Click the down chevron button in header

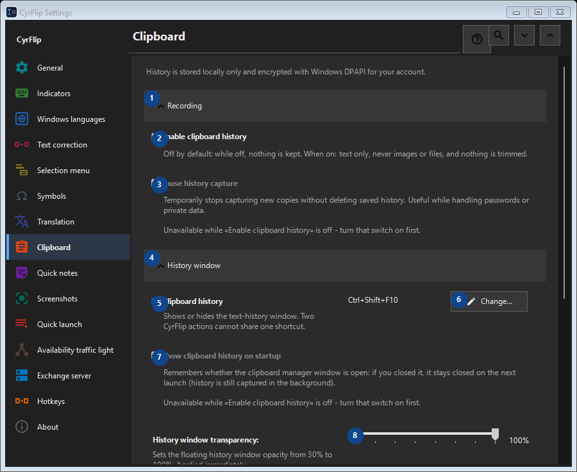pos(524,35)
